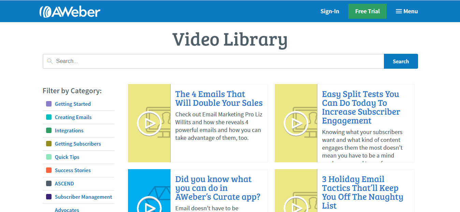Play the '4 Emails That Will Double Your Sales' video
This screenshot has height=212, width=460.
(149, 123)
